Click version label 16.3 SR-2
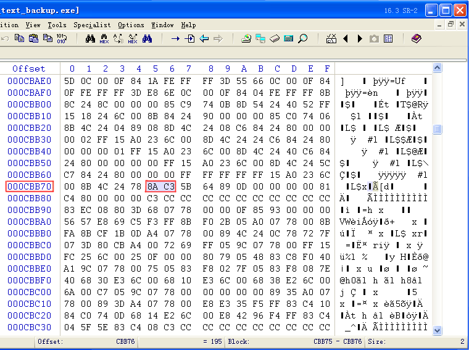Image resolution: width=469 pixels, height=350 pixels. (x=401, y=10)
